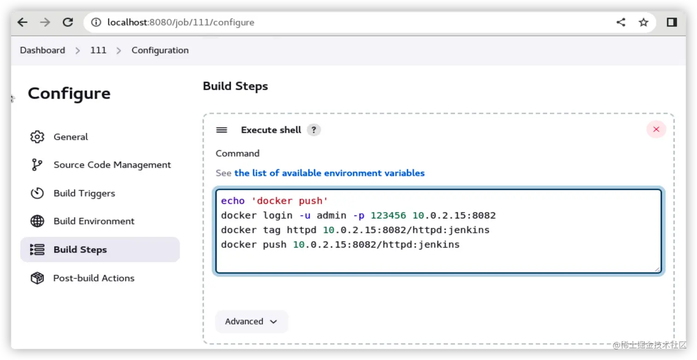Click the 111 job breadcrumb
697x360 pixels.
pos(98,50)
